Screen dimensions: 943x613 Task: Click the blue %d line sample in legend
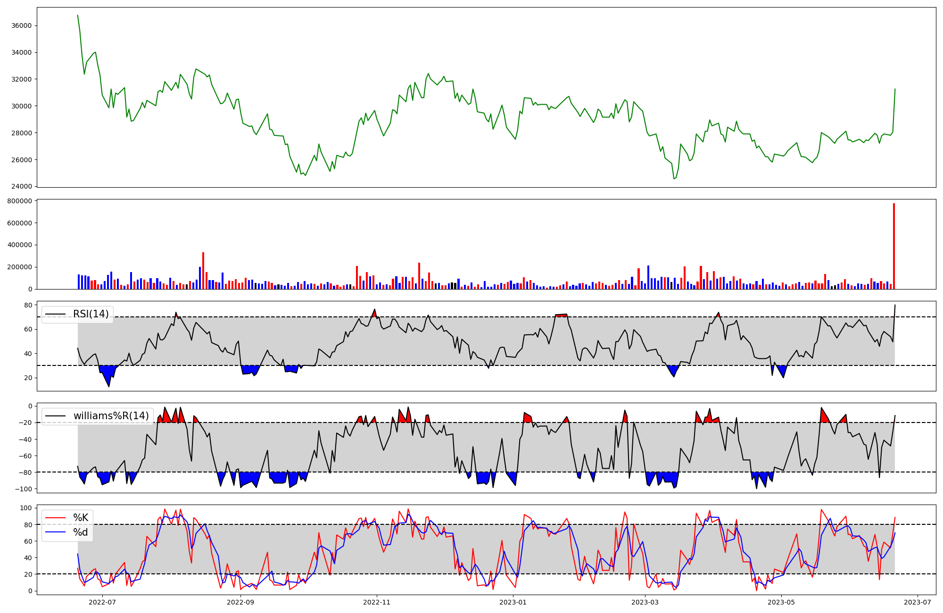pos(55,532)
